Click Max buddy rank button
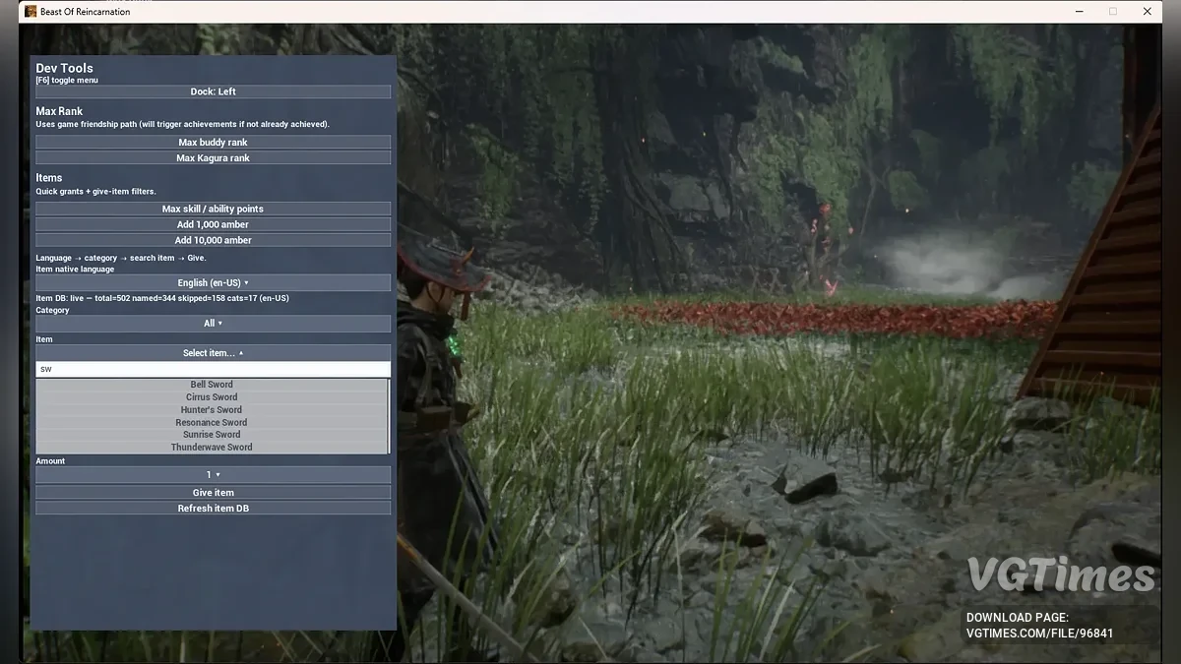This screenshot has height=664, width=1181. pos(214,143)
